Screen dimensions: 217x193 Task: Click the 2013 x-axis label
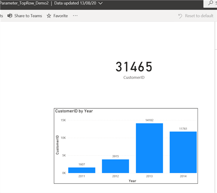[149, 176]
